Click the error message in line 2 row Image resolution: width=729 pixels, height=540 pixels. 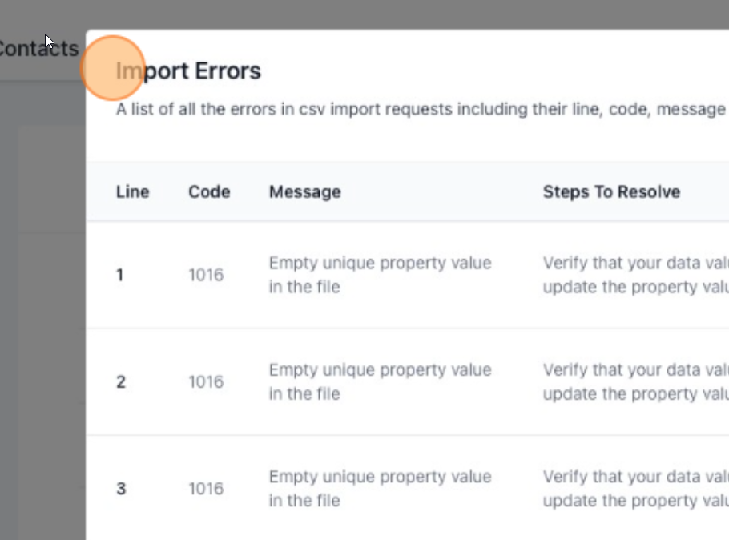point(380,382)
